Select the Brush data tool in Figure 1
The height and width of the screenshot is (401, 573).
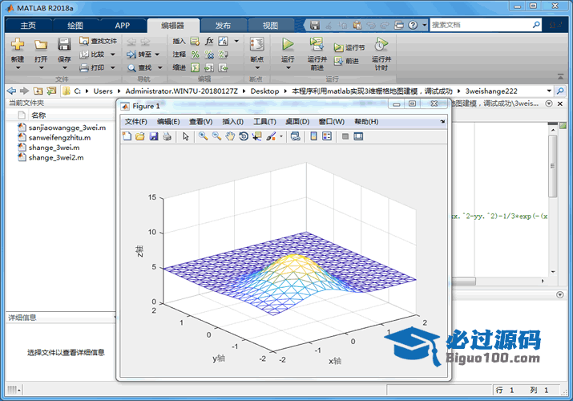pos(271,136)
